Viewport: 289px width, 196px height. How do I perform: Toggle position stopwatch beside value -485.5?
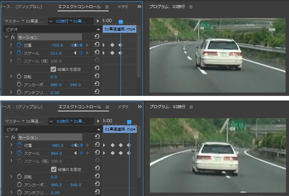(20, 145)
